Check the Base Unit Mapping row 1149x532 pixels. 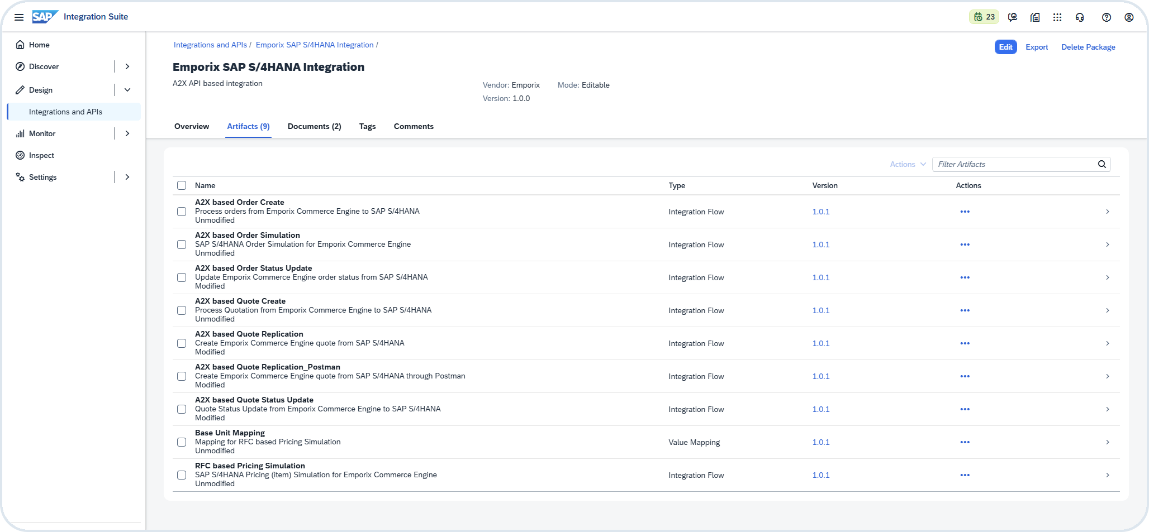[x=182, y=442]
